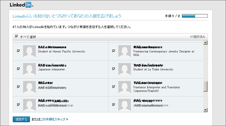
Task: Click the 47選択済み selection counter
Action: click(198, 37)
